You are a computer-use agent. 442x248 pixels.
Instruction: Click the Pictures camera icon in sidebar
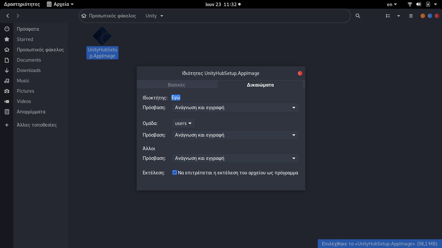pyautogui.click(x=7, y=91)
